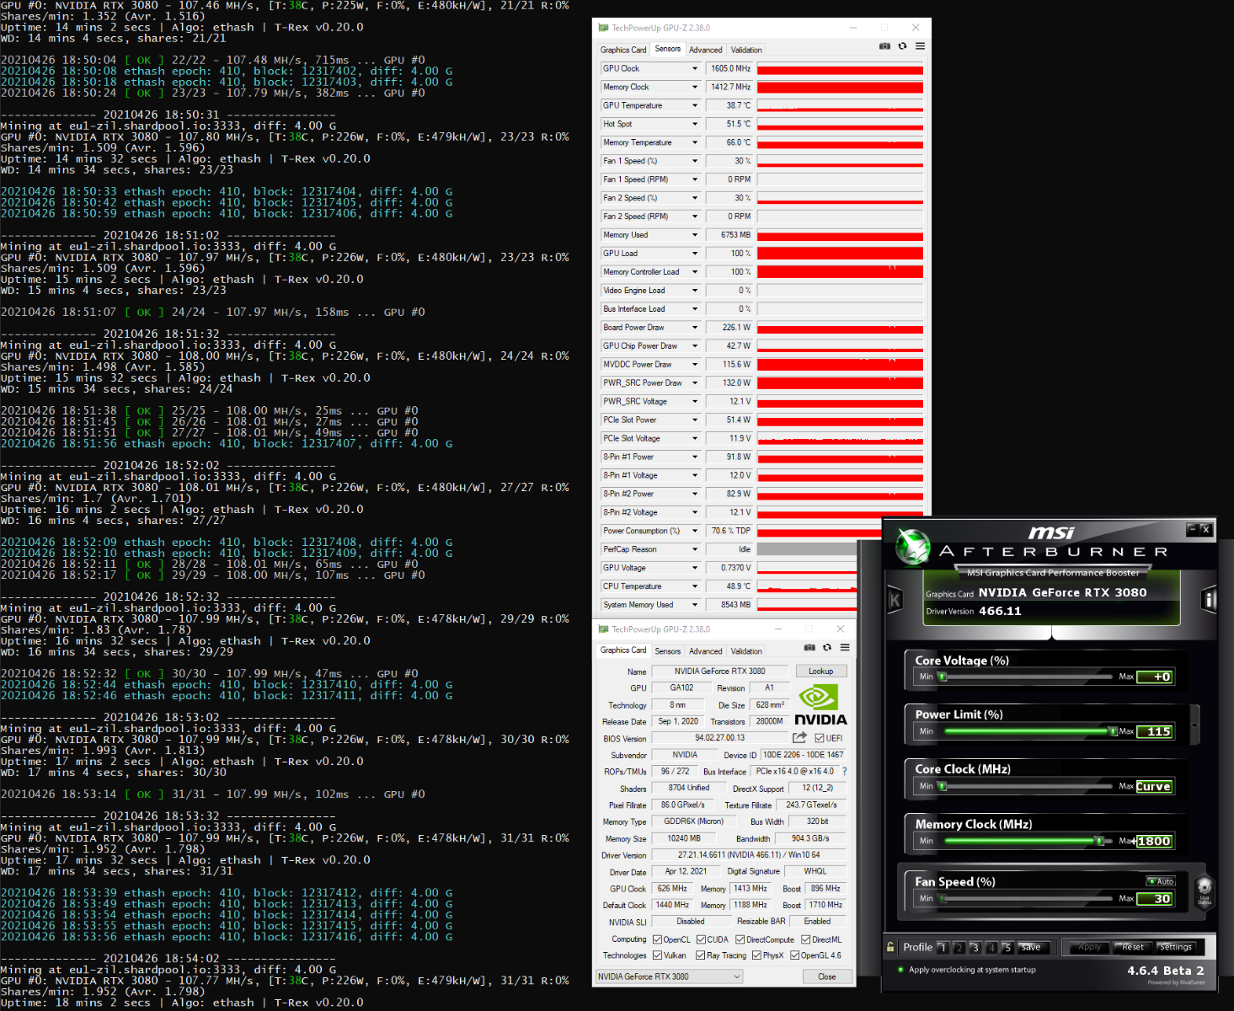The width and height of the screenshot is (1234, 1011).
Task: Take screenshot via camera icon in Sensors GPU-Z window
Action: tap(884, 46)
